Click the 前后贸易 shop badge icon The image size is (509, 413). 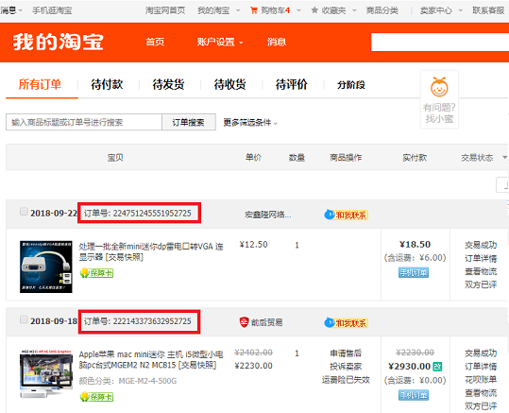pos(244,322)
